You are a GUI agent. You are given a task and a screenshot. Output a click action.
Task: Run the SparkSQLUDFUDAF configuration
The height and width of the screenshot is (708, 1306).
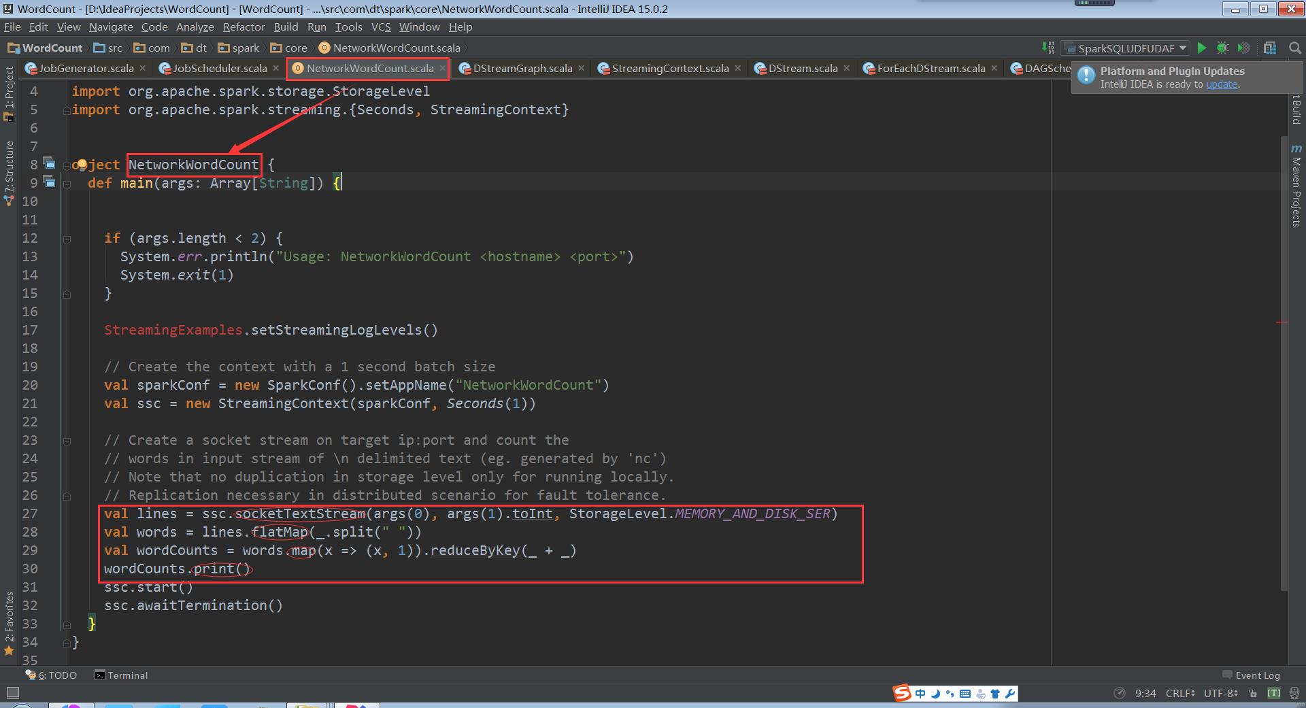pyautogui.click(x=1202, y=48)
